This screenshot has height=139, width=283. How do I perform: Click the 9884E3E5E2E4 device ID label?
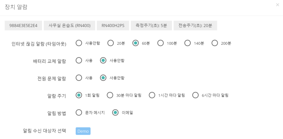[x=23, y=25]
